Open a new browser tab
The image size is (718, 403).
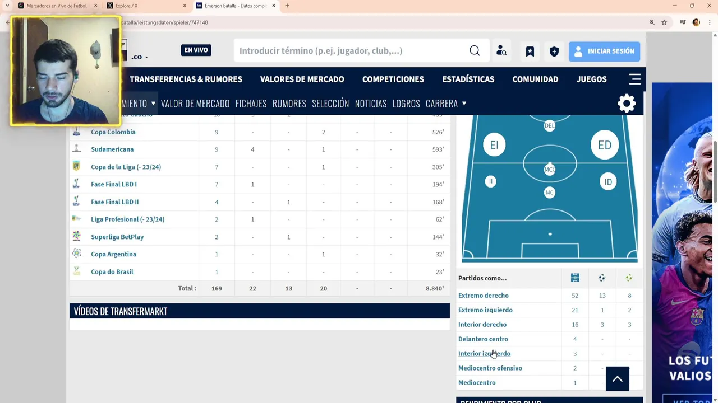coord(287,6)
